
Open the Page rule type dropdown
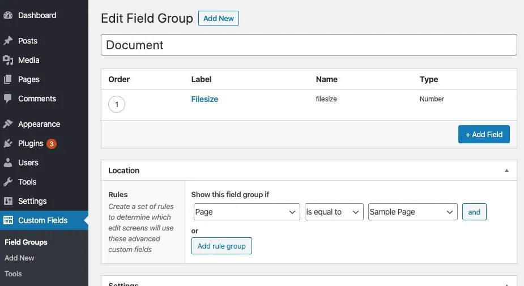tap(246, 212)
